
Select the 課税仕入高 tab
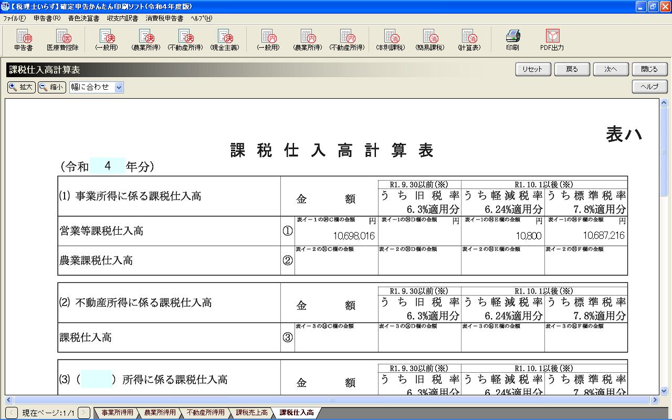click(x=297, y=413)
